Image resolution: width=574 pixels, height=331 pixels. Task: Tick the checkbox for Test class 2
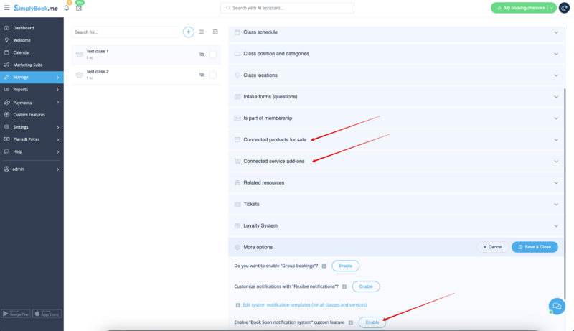213,75
